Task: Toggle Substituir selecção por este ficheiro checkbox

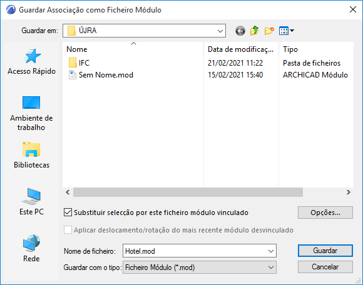Action: [68, 212]
